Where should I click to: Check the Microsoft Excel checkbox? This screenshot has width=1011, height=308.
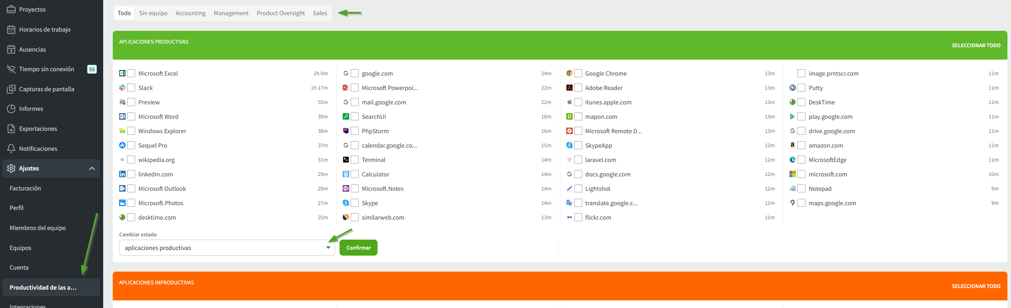tap(131, 73)
